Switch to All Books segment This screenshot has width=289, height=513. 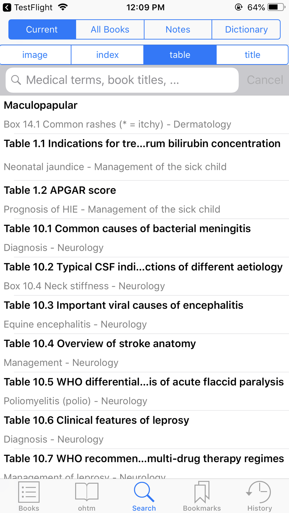pyautogui.click(x=110, y=29)
